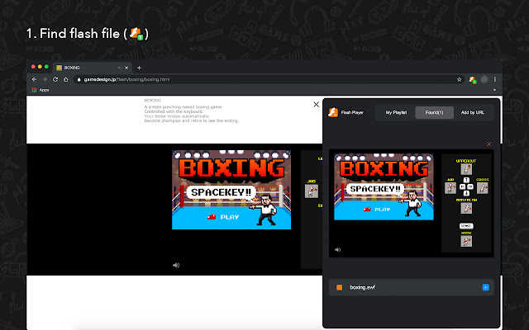Open the Apps shortcut in bookmarks bar
Screen dimensions: 529x330
[41, 89]
